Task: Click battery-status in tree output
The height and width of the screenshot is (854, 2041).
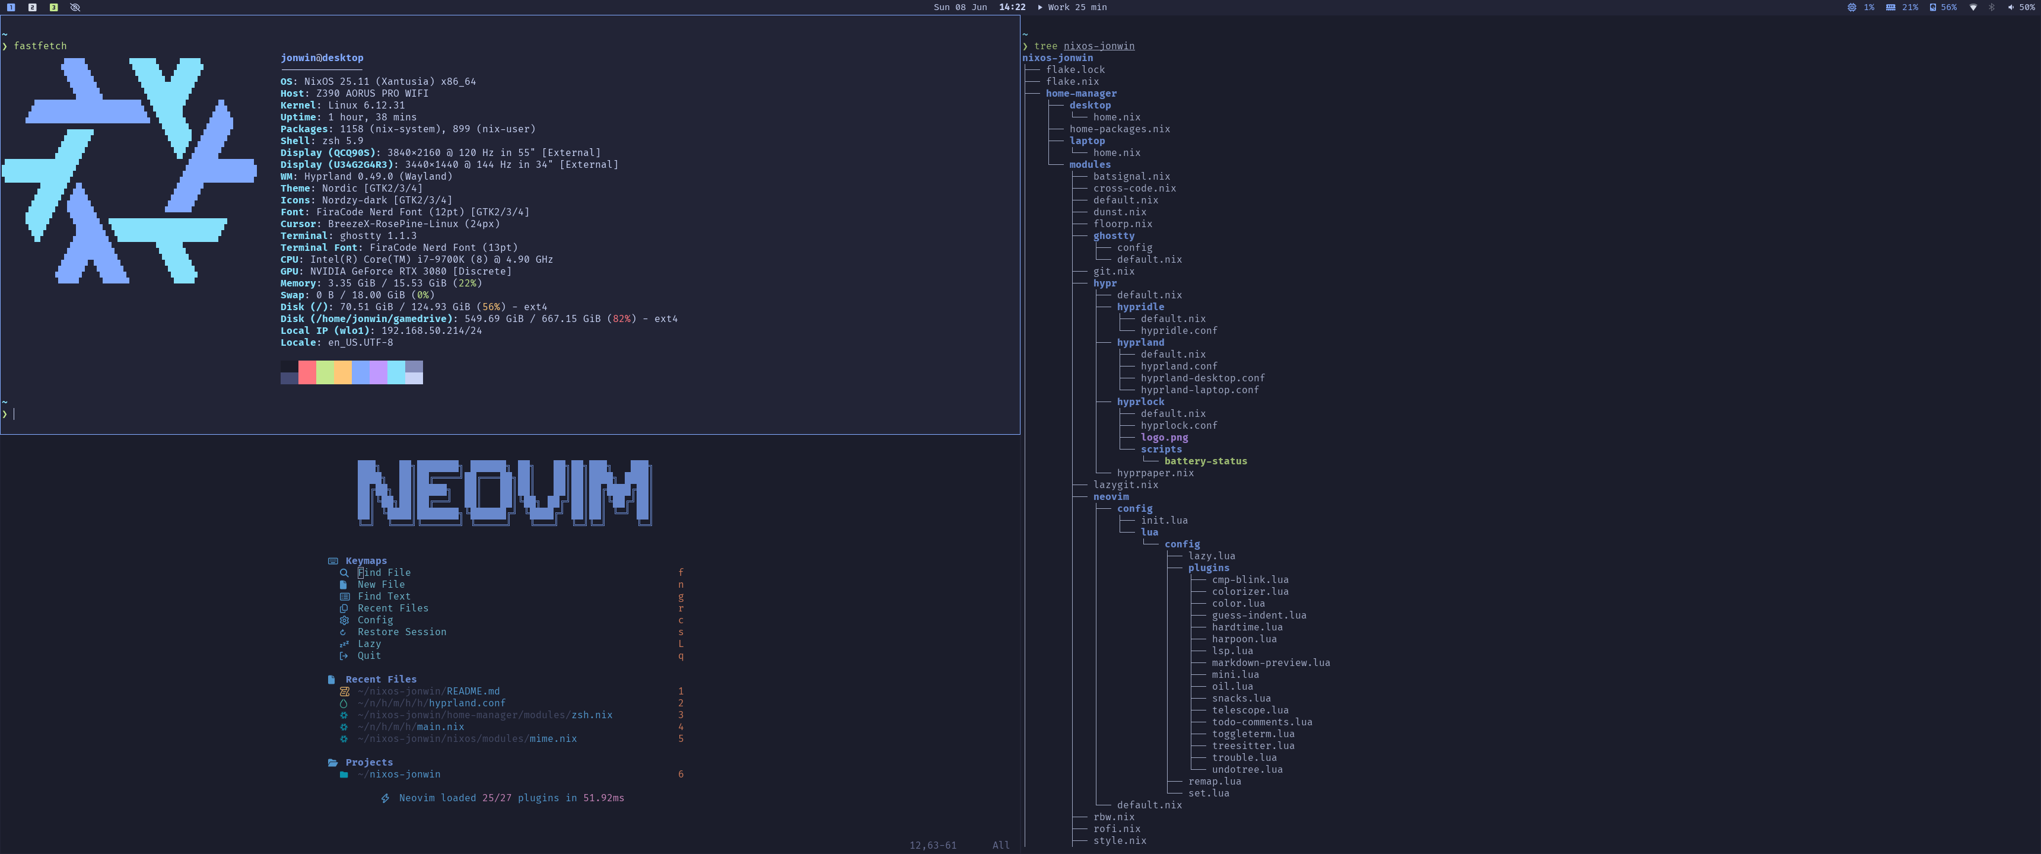Action: pyautogui.click(x=1205, y=461)
